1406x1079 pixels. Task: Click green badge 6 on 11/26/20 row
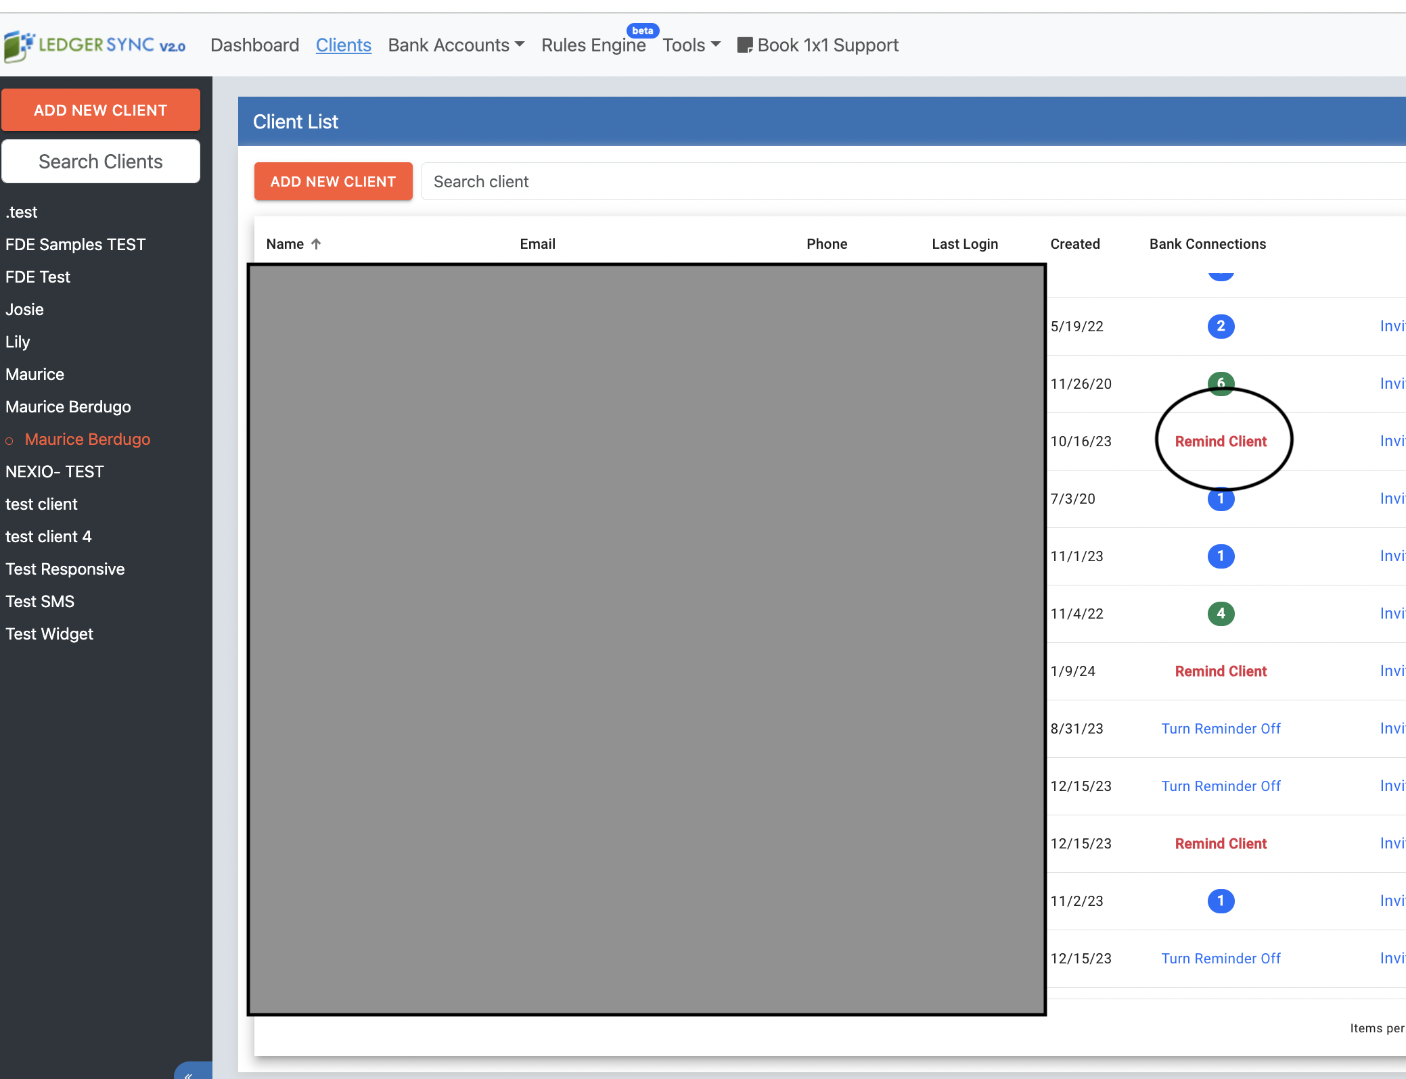(1221, 382)
